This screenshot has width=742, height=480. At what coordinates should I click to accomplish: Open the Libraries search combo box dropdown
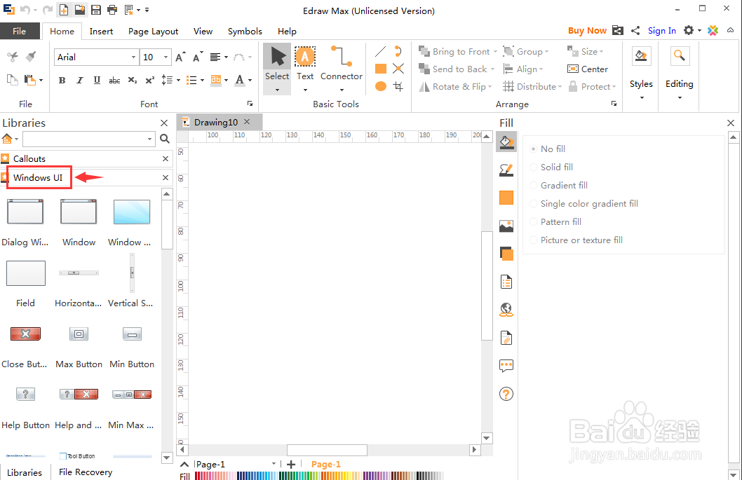(149, 139)
